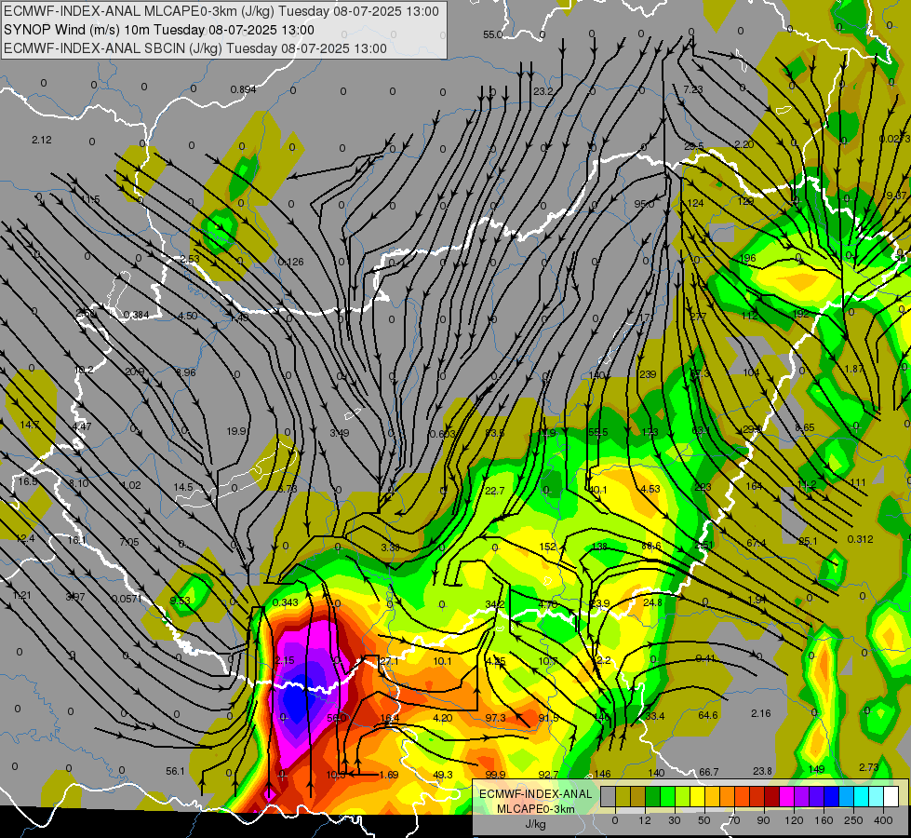Screen dimensions: 911x838
Task: Click the map value '111'
Action: [x=858, y=482]
